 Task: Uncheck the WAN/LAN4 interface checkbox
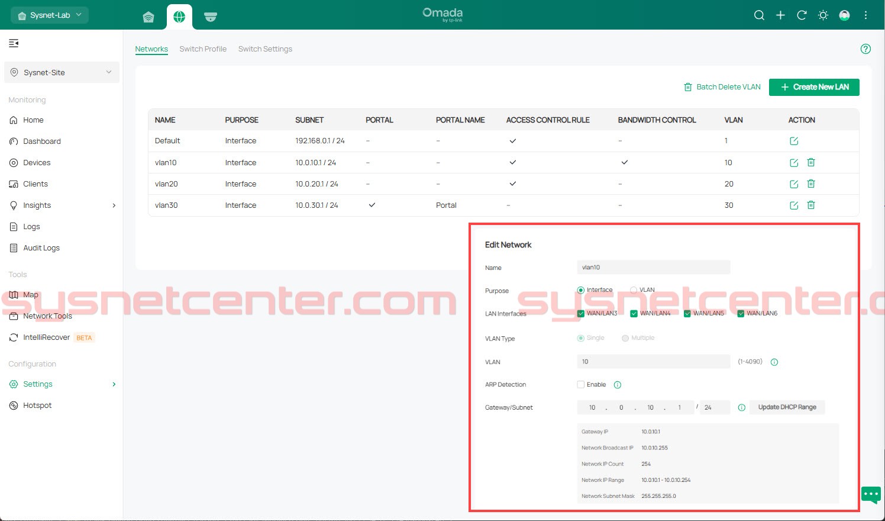point(634,314)
